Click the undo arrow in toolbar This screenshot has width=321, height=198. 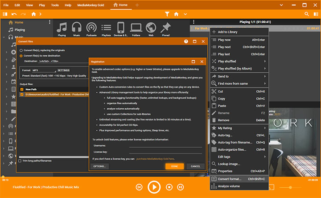(x=14, y=14)
